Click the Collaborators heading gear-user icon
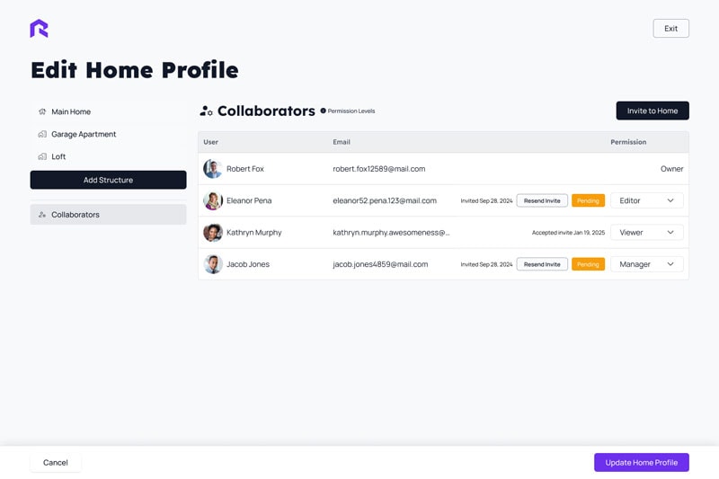This screenshot has height=479, width=719. tap(206, 111)
